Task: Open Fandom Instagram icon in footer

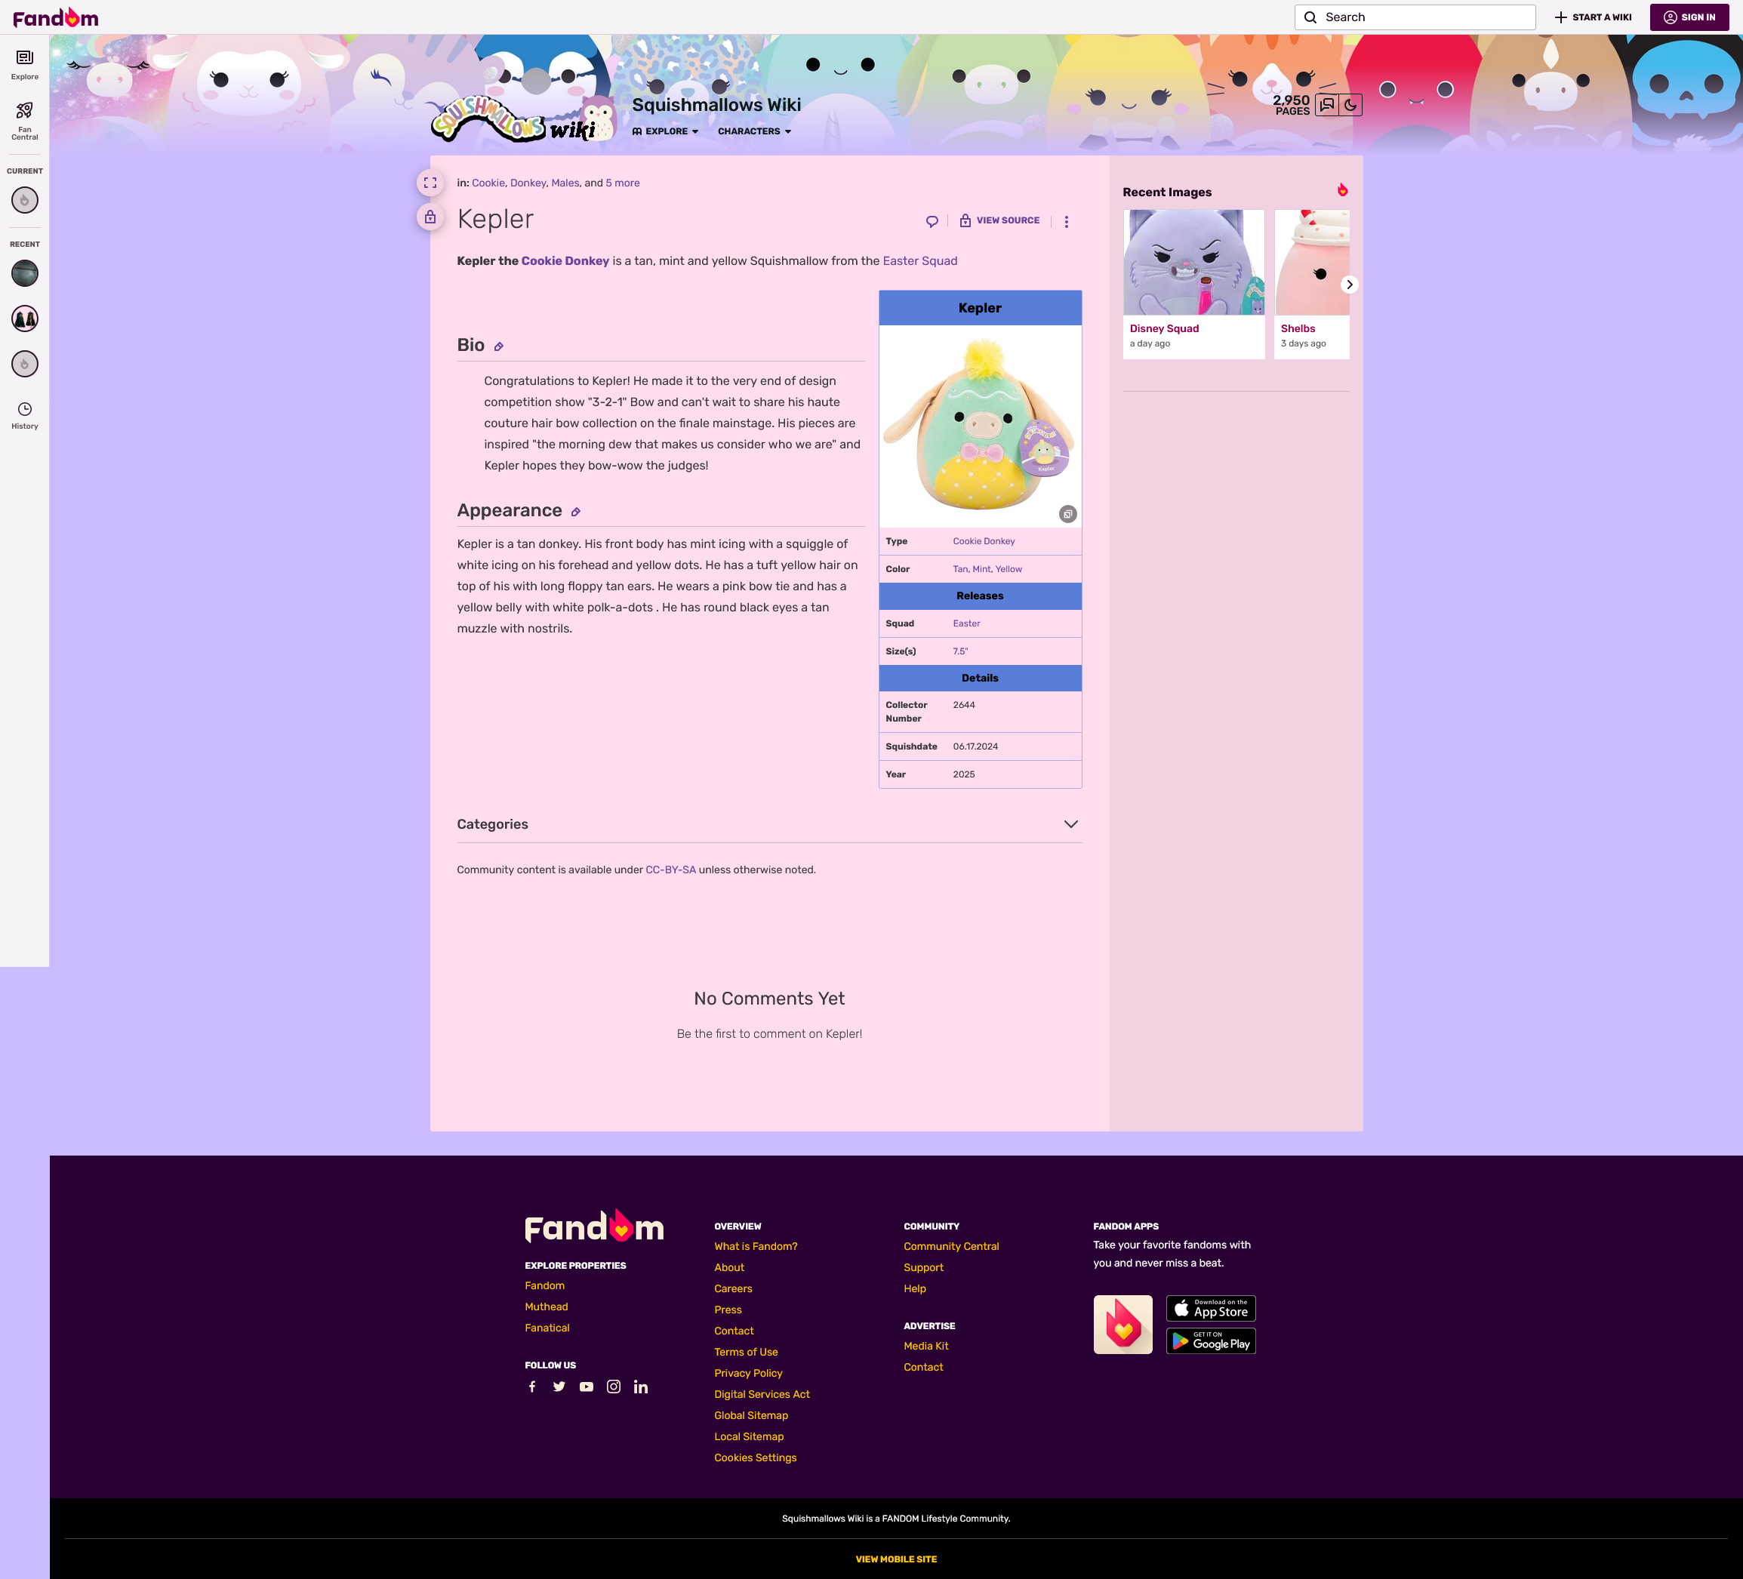Action: (614, 1387)
